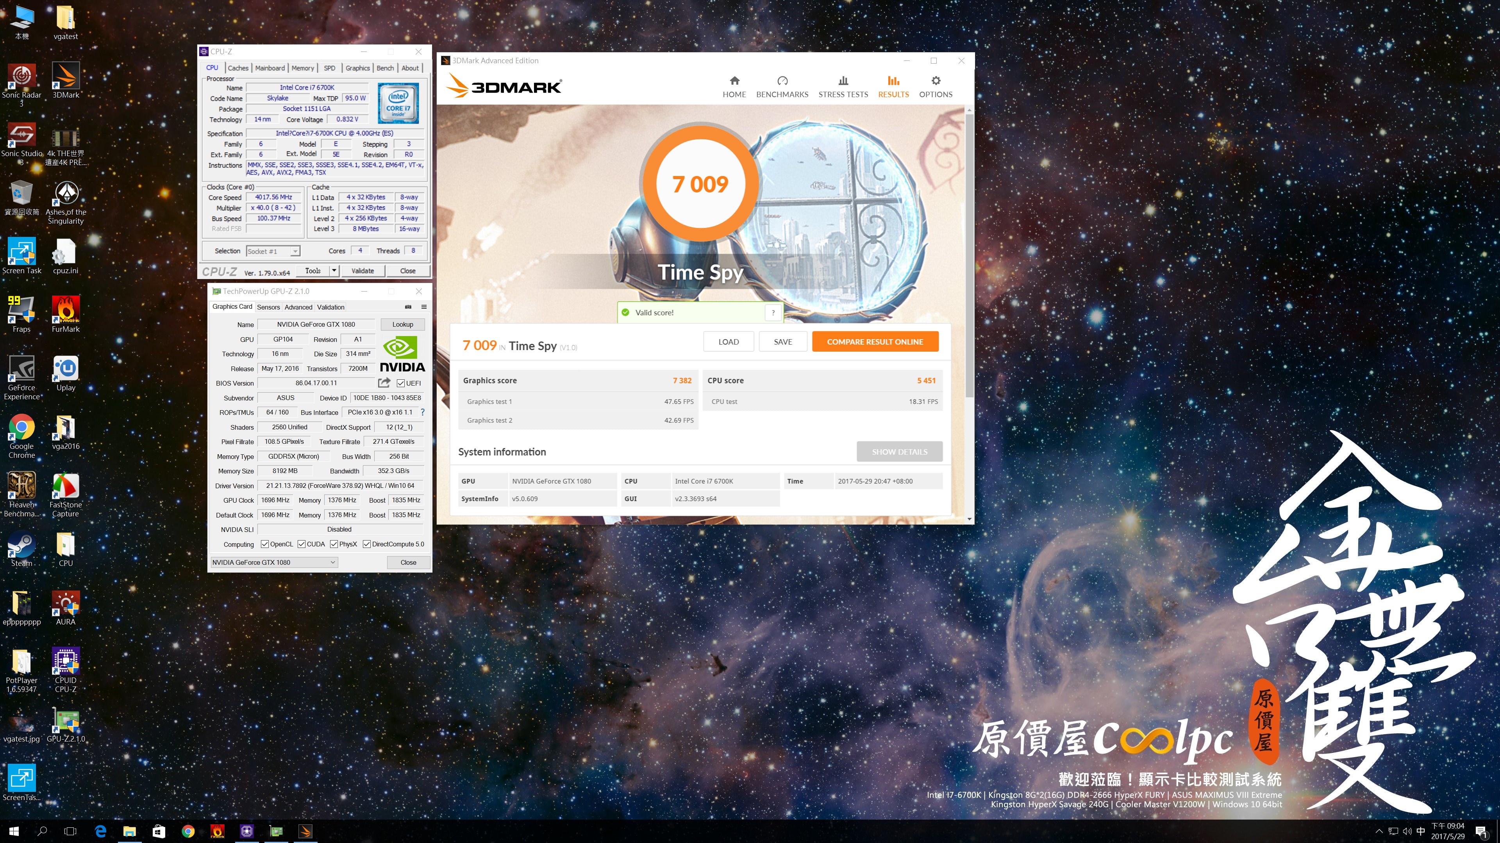The height and width of the screenshot is (843, 1500).
Task: Open FastStone Capture desktop icon
Action: [66, 495]
